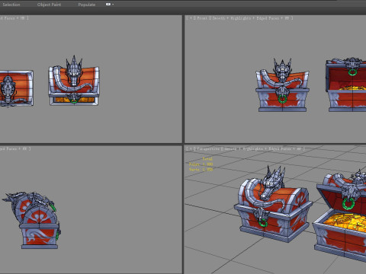Switch to the Object Paint tab
Screen dimensions: 366x274
tap(49, 5)
